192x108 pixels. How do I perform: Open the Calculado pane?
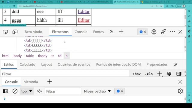coord(27,64)
